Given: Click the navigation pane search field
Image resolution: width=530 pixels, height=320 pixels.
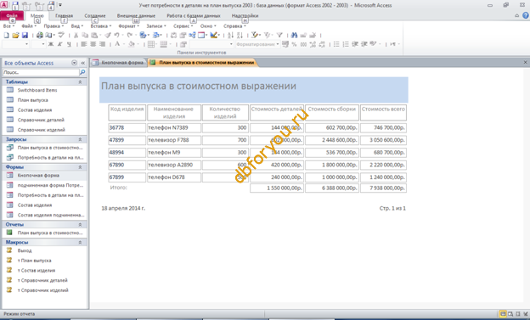Looking at the screenshot, I should [x=41, y=72].
